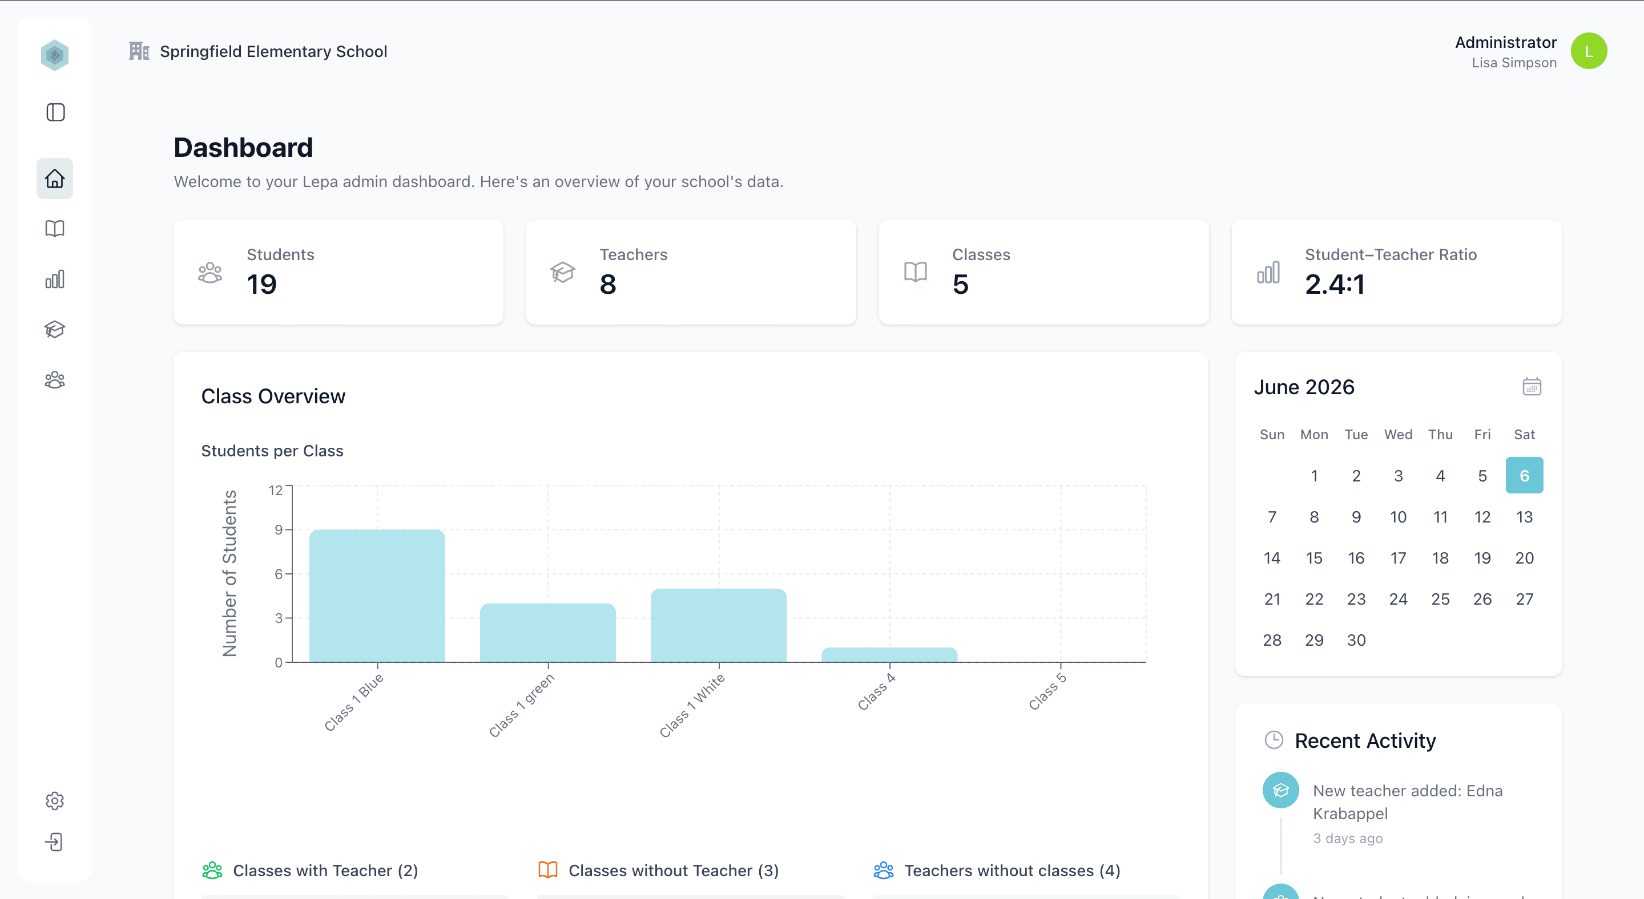Click New teacher added: Edna Krabappel entry
Image resolution: width=1644 pixels, height=899 pixels.
point(1408,802)
